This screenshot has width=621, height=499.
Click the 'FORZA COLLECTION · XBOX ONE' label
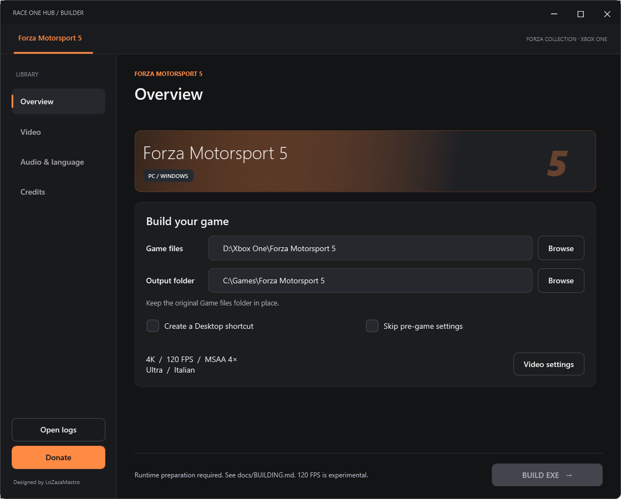pos(566,39)
